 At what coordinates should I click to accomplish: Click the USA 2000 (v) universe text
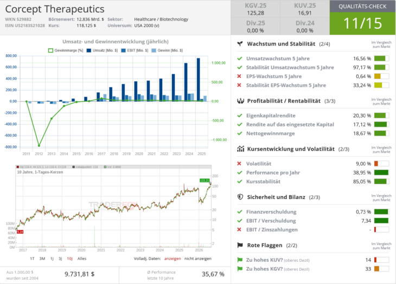point(146,25)
